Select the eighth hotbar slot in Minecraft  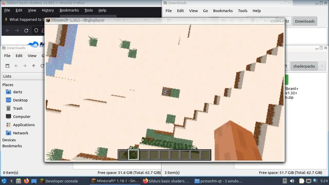coord(195,155)
